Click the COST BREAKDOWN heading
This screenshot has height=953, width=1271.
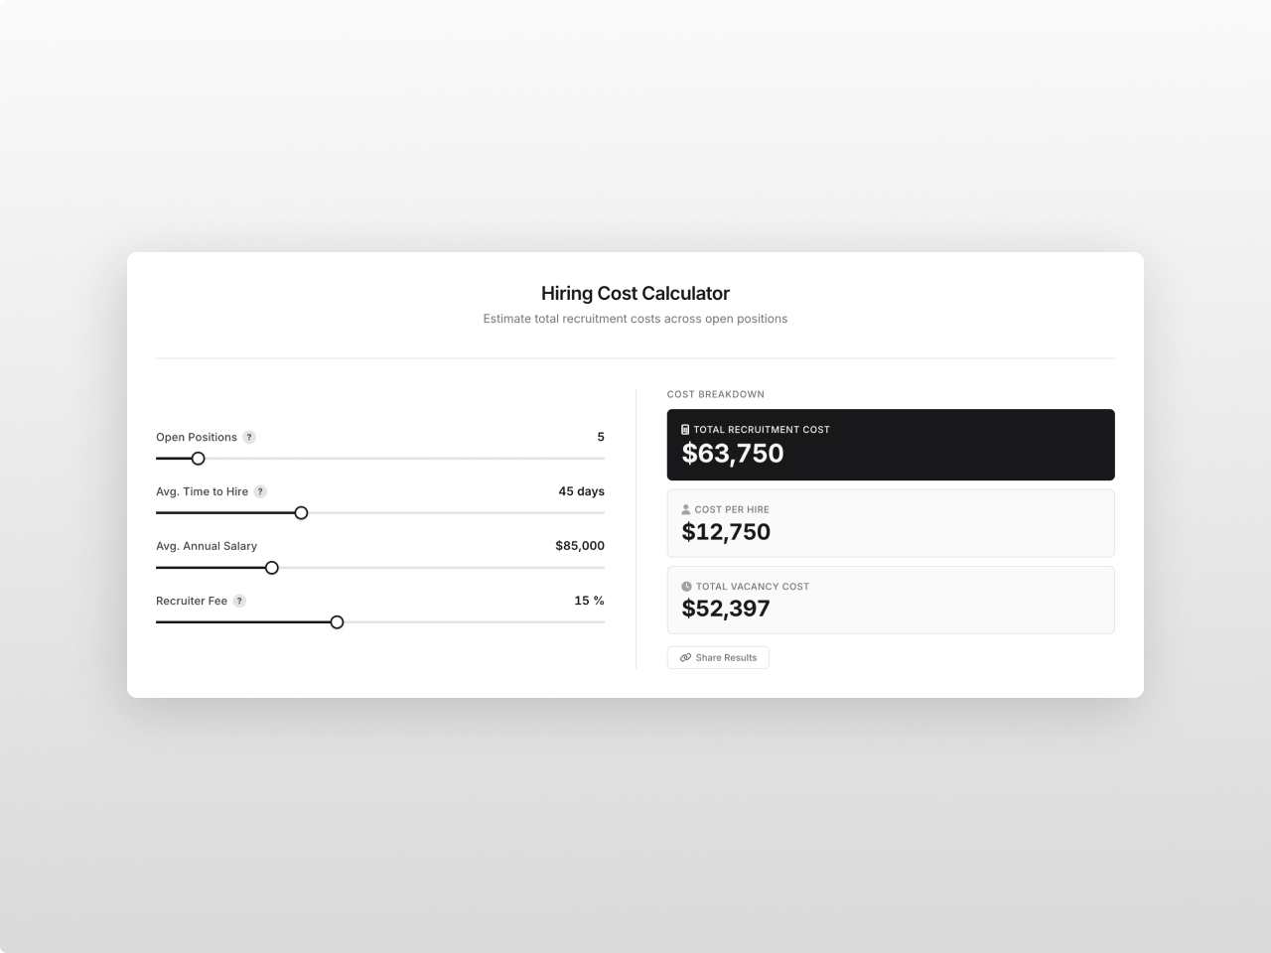(715, 394)
